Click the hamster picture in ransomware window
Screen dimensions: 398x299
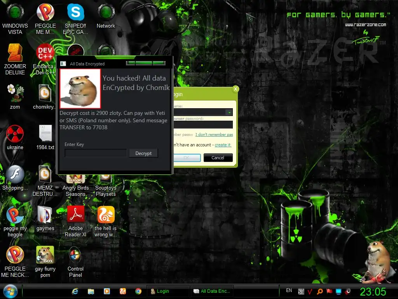pos(80,88)
